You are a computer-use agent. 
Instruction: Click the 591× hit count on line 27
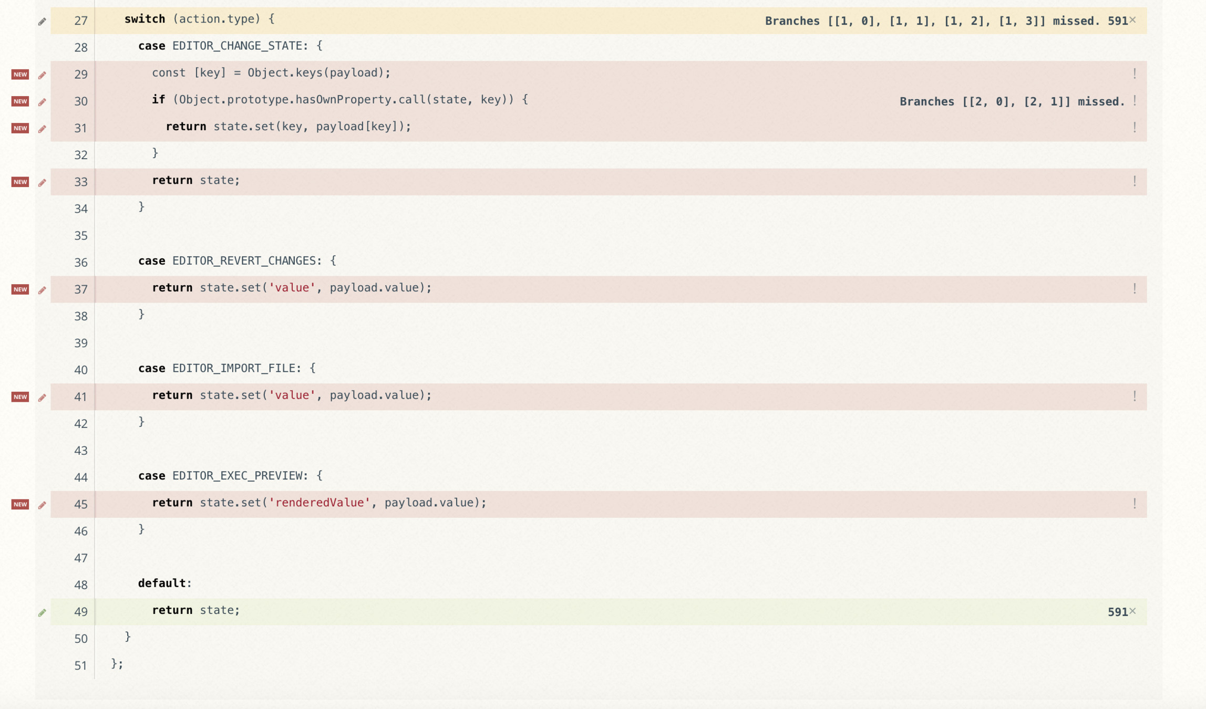(x=1121, y=21)
